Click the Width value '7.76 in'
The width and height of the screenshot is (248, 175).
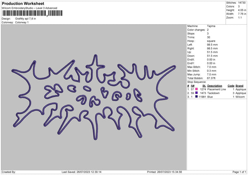242,14
